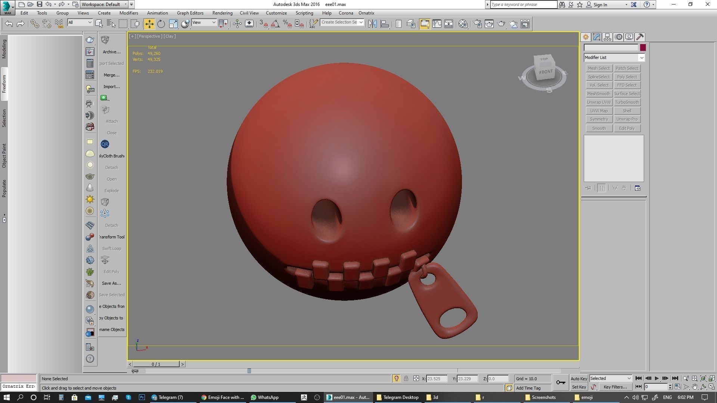
Task: Click the 0 / 1 time slider
Action: [156, 364]
